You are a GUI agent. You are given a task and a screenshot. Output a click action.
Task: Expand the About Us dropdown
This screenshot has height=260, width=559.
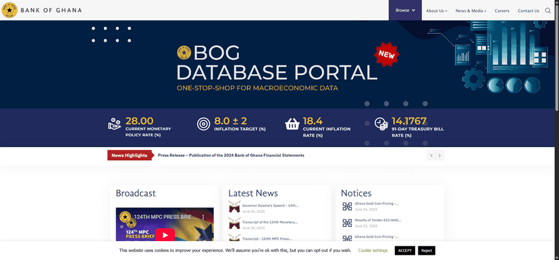coord(436,11)
